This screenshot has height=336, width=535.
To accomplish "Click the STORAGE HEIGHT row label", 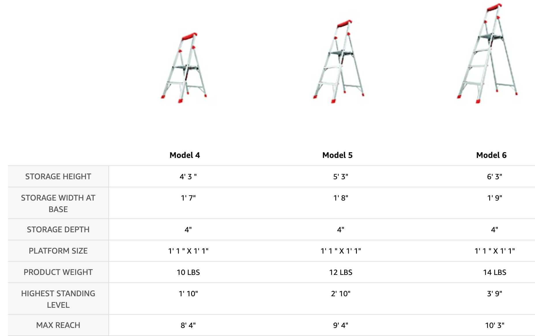I will [x=58, y=176].
